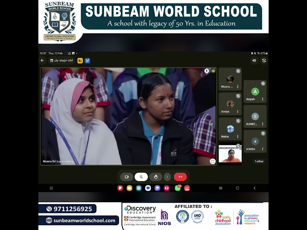Tap Android recents navigation button
This screenshot has height=230, width=307.
point(221,188)
